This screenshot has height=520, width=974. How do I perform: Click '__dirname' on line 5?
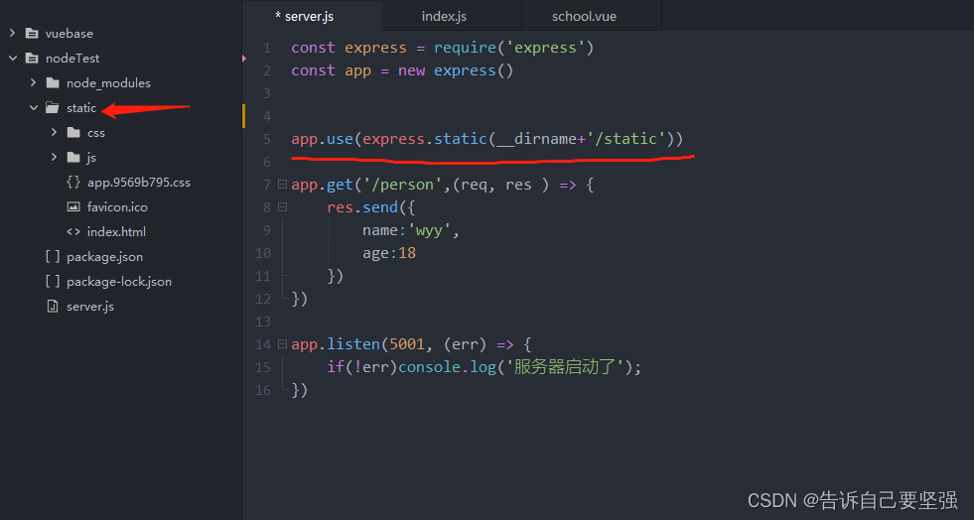coord(536,139)
